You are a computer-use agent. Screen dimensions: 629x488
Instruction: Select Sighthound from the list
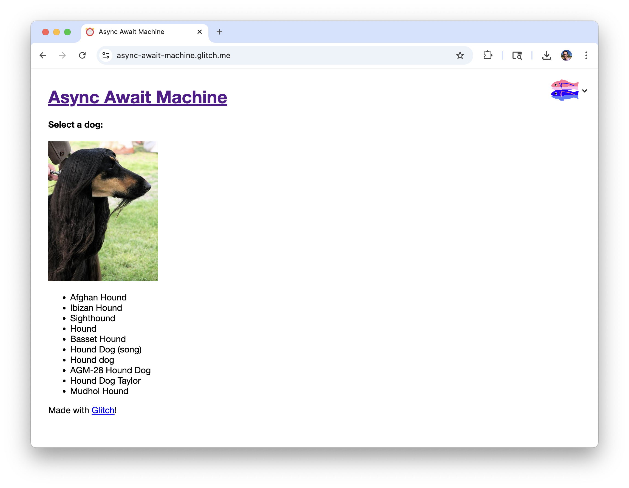point(92,318)
